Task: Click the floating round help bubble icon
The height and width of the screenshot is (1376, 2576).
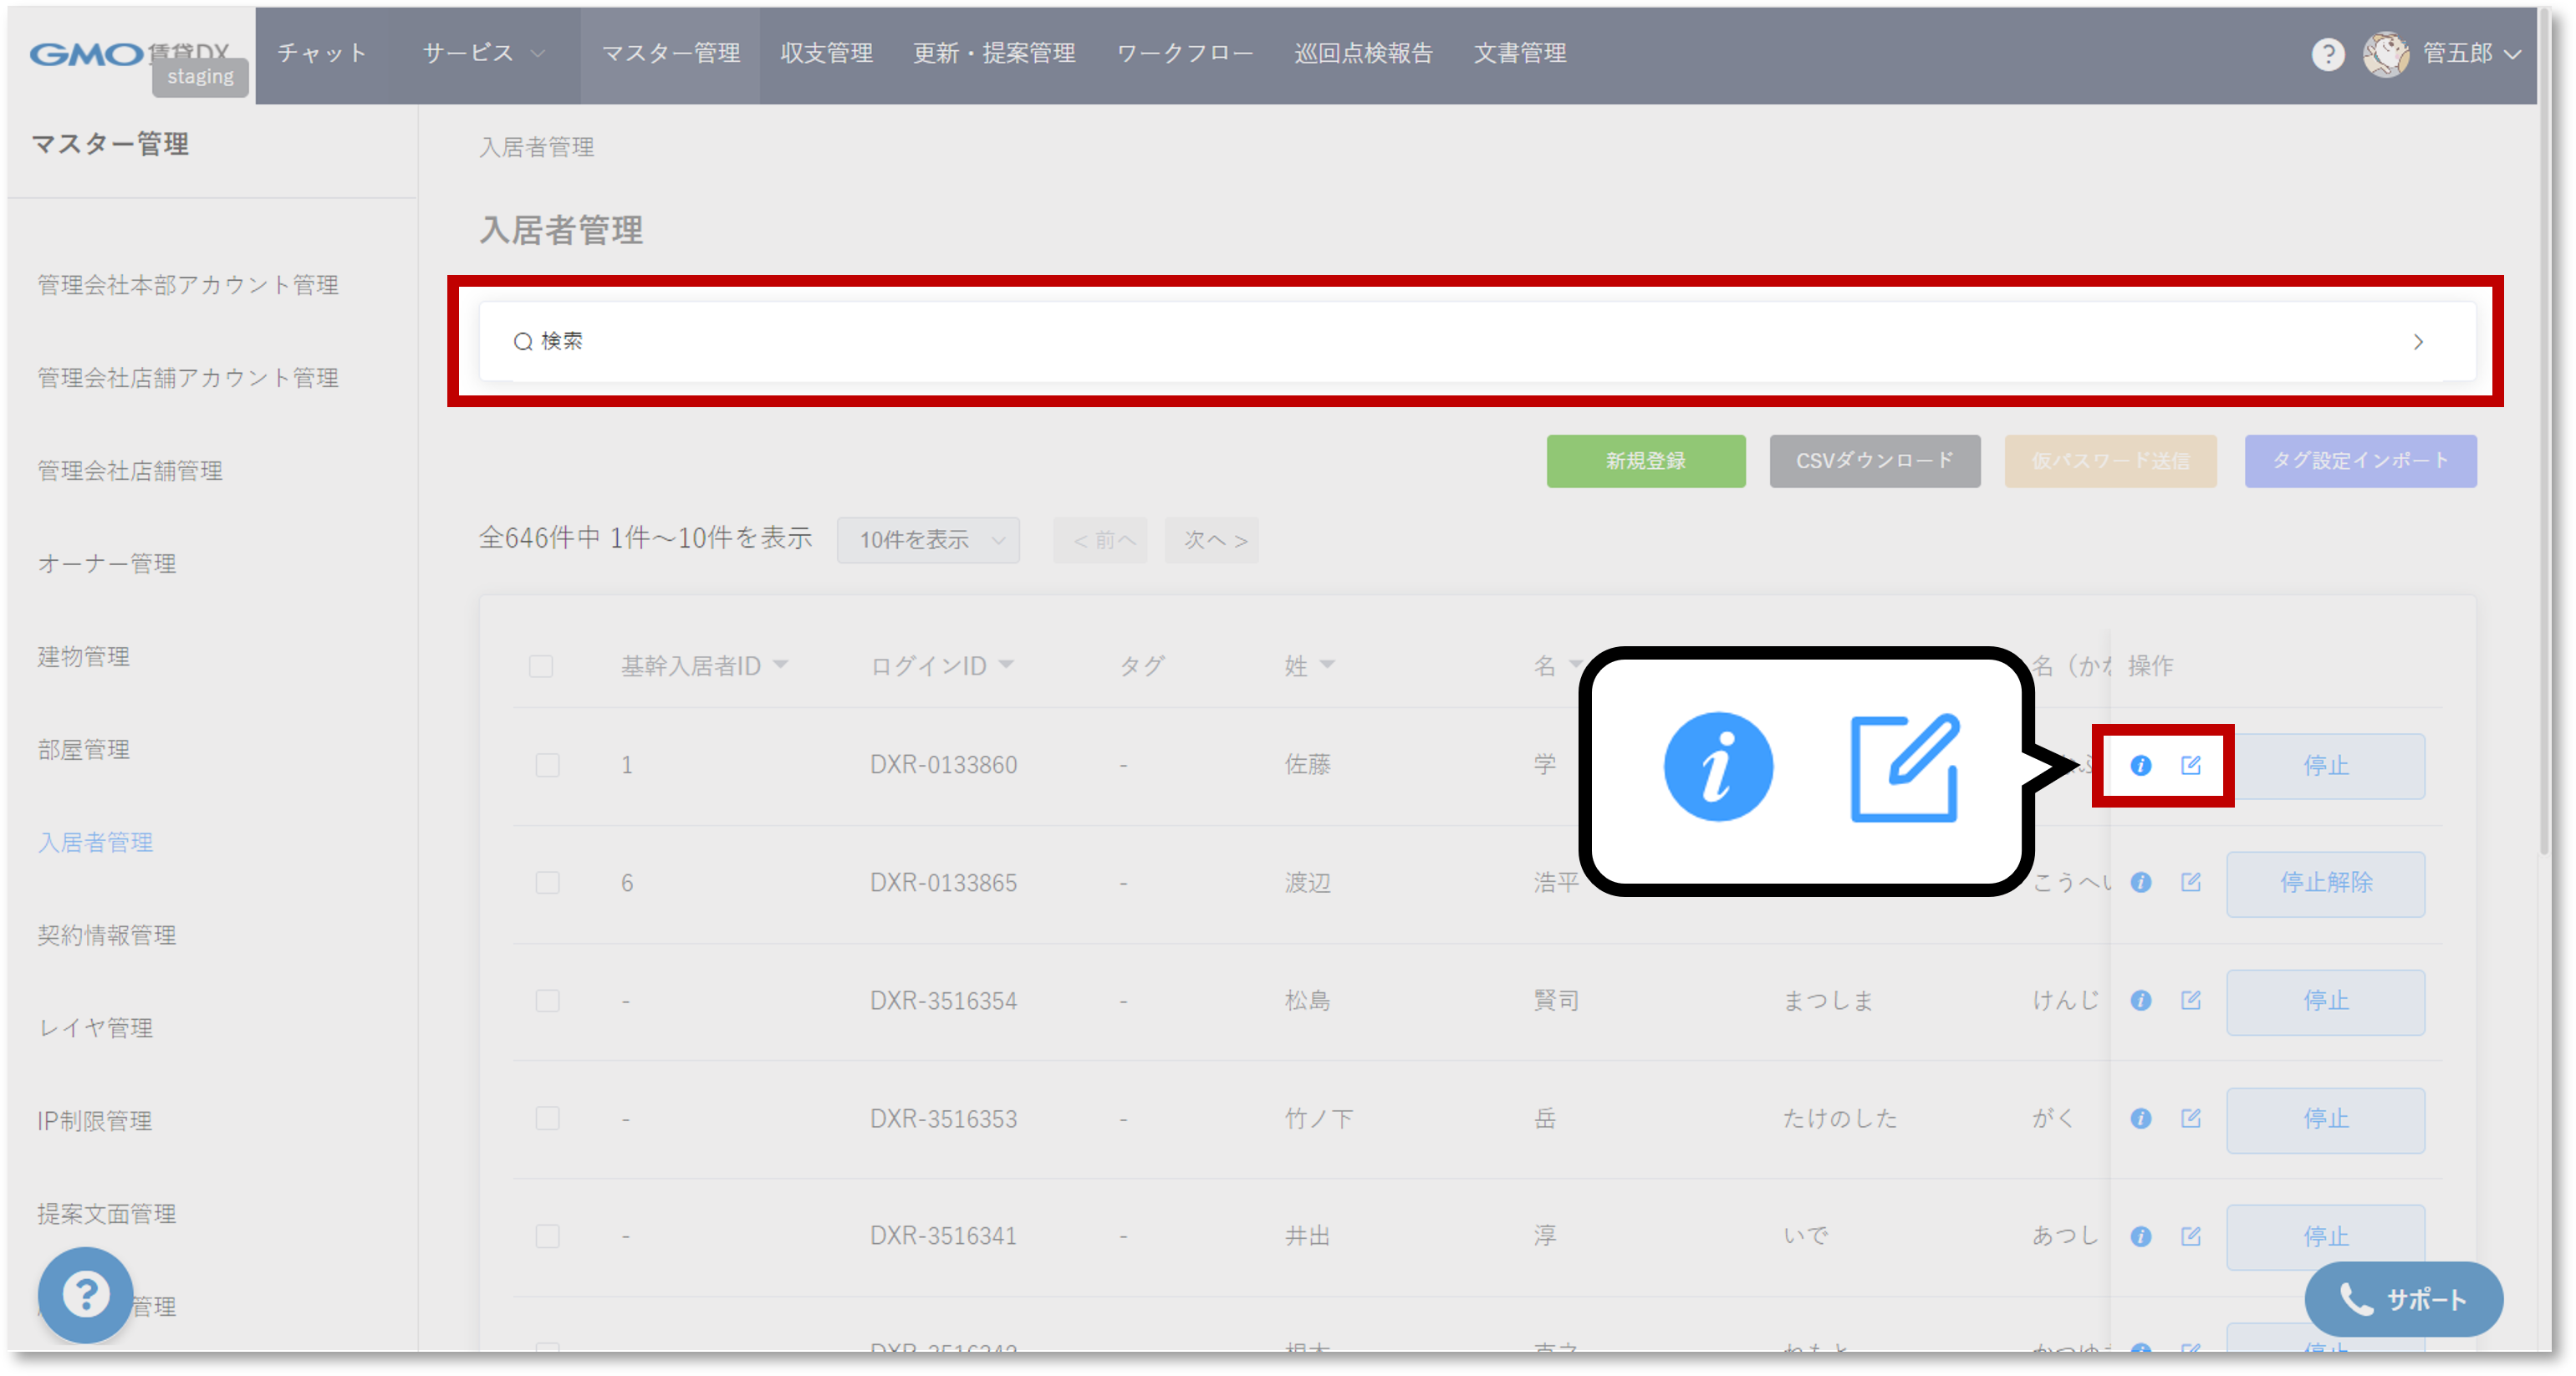Action: click(86, 1294)
